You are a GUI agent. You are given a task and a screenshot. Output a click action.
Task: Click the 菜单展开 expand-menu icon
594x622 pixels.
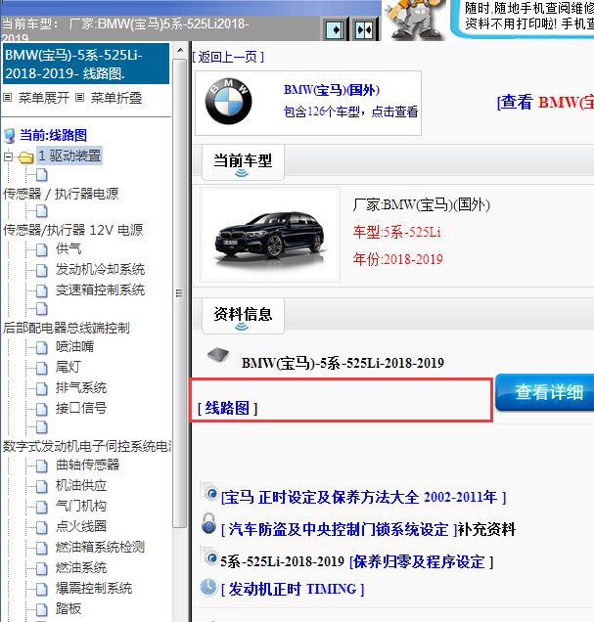point(7,97)
